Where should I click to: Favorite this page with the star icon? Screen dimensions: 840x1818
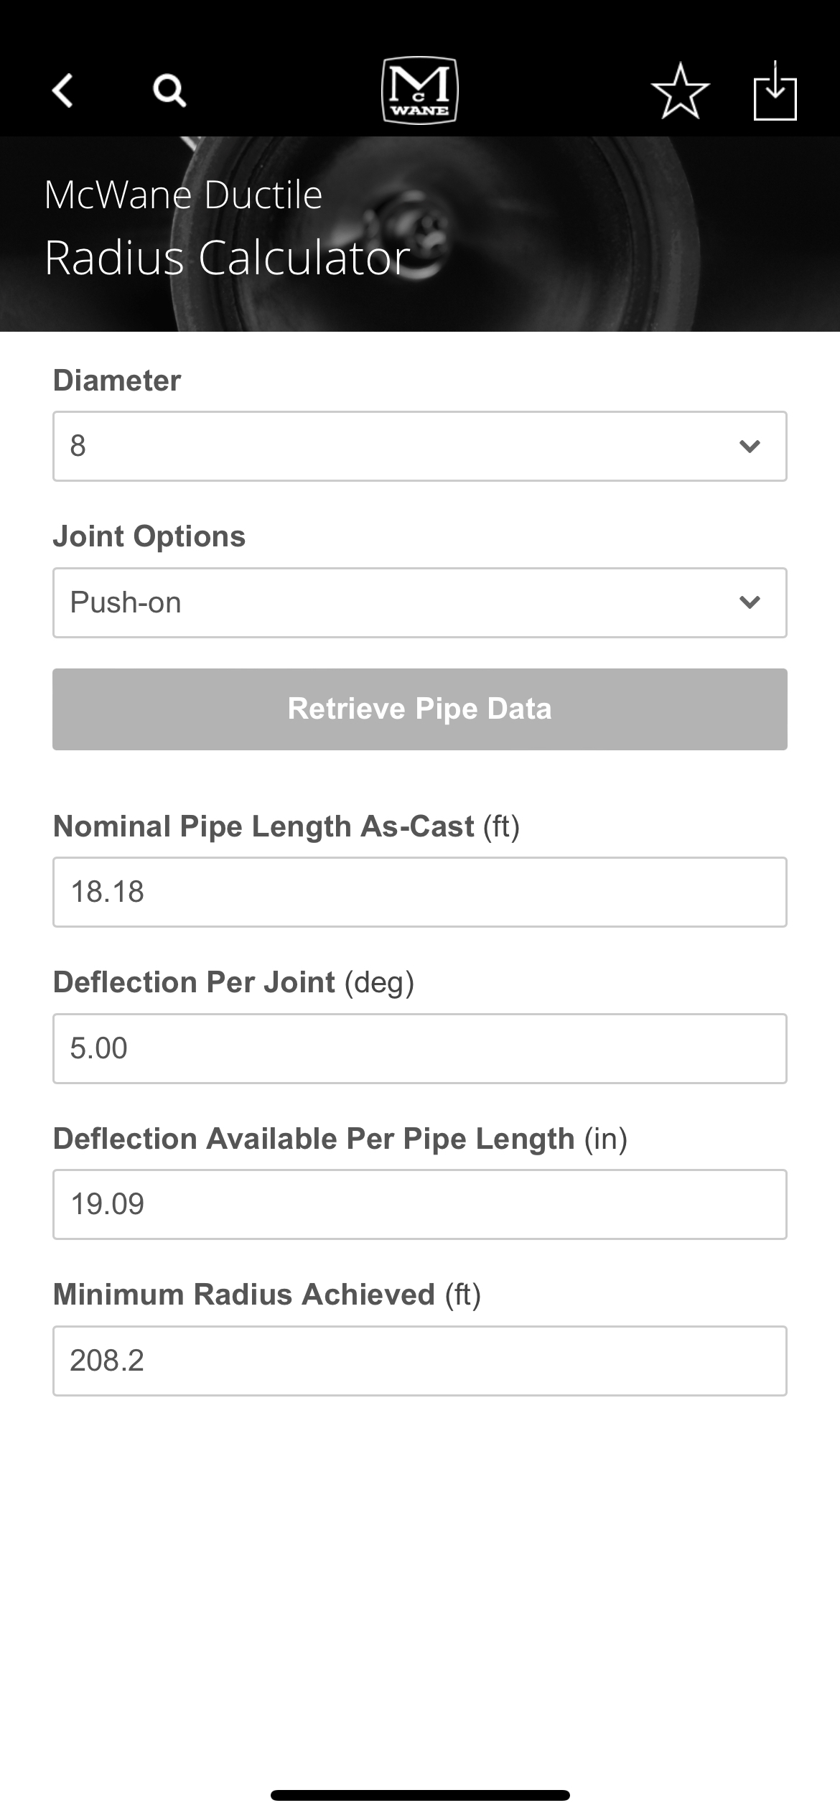point(680,91)
